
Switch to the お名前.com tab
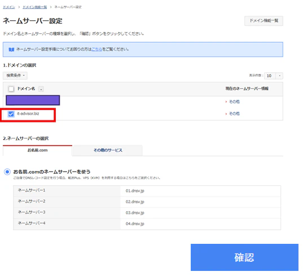37,150
